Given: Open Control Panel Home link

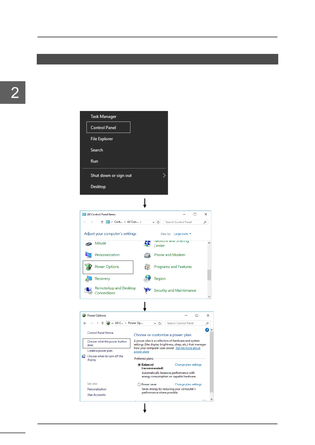Looking at the screenshot, I should click(x=100, y=333).
